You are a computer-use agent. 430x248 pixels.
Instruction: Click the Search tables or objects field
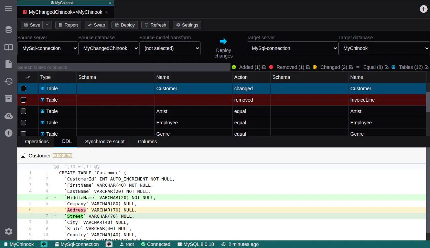point(123,67)
